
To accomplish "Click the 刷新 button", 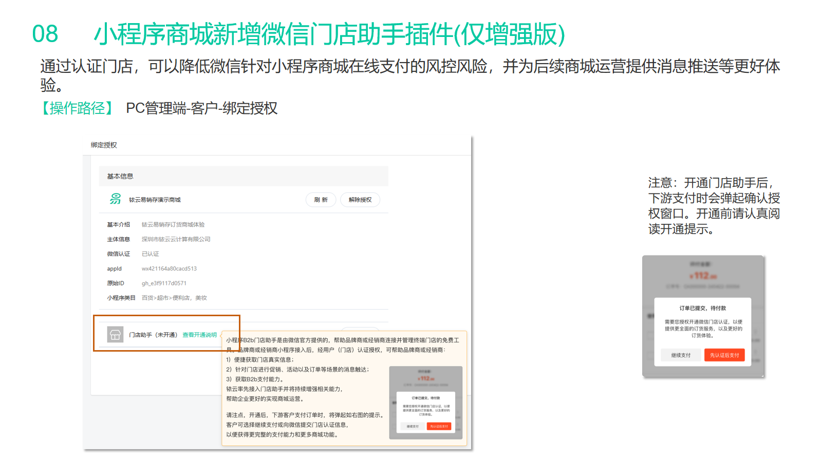I will (x=321, y=200).
